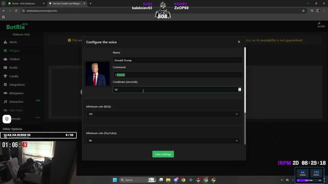Open File Explorer from the taskbar
Image resolution: width=328 pixels, height=184 pixels.
click(x=168, y=180)
